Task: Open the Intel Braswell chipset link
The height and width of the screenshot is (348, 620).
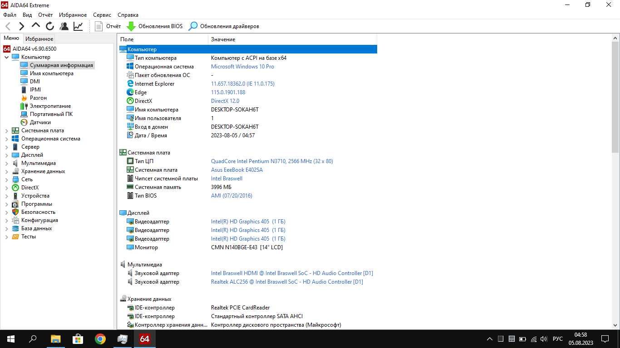Action: click(x=226, y=179)
